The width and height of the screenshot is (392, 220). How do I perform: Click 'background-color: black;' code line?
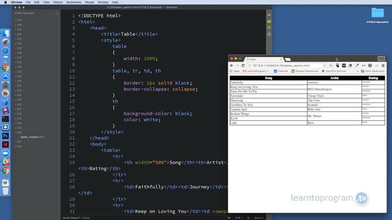click(158, 114)
